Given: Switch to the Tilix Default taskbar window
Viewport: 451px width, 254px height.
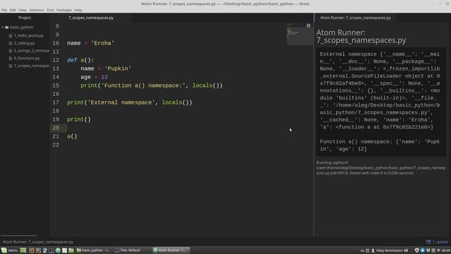Looking at the screenshot, I should coord(128,250).
